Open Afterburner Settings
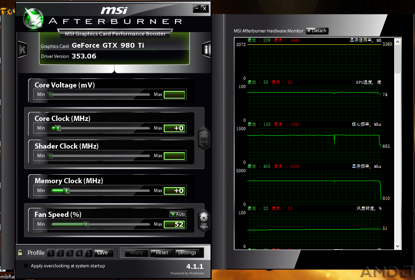Viewport: 415px width, 280px height. click(187, 253)
